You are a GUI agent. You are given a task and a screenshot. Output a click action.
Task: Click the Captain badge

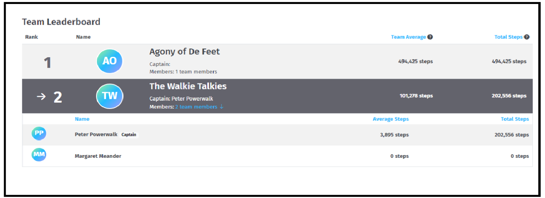129,135
